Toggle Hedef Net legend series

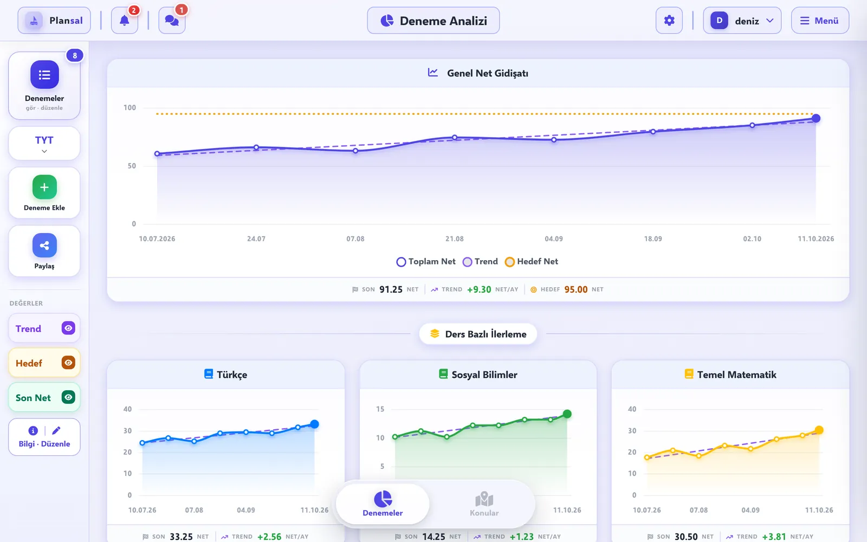[531, 262]
